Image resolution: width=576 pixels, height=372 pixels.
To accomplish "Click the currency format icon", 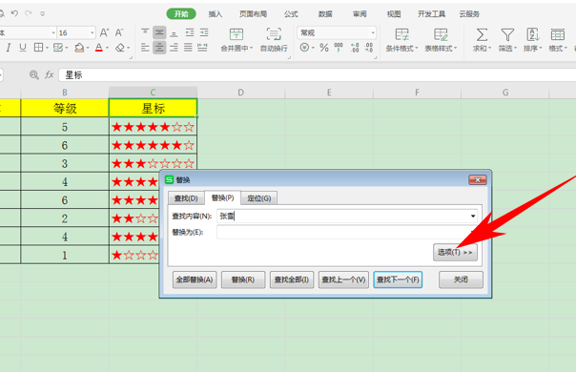I will click(304, 48).
